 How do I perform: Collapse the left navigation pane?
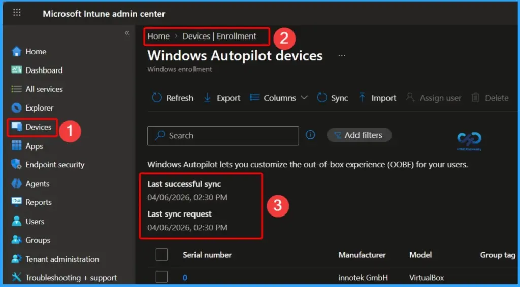click(x=127, y=33)
